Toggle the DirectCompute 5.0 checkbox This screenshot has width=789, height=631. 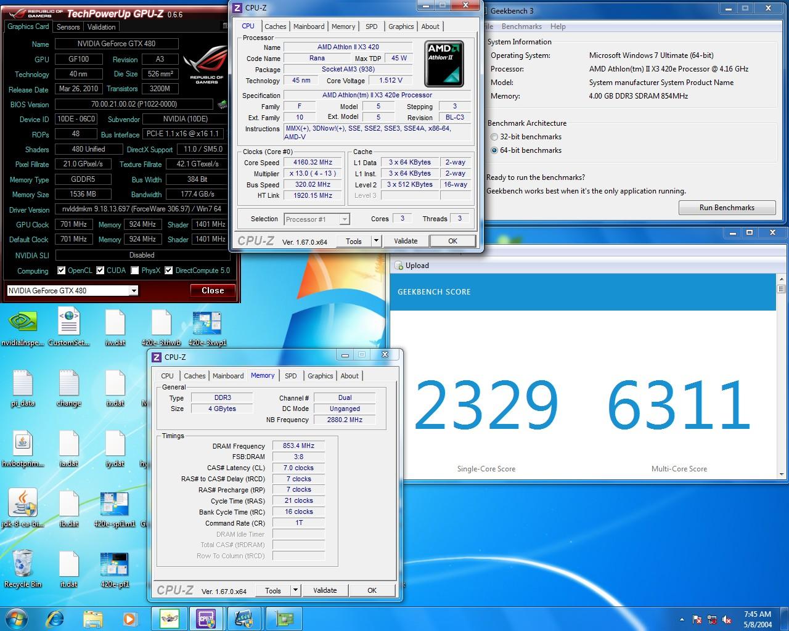tap(168, 271)
